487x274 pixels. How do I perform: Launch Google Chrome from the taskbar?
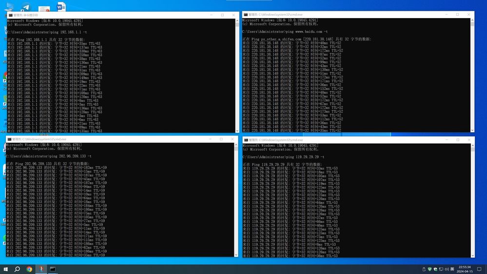[29, 269]
